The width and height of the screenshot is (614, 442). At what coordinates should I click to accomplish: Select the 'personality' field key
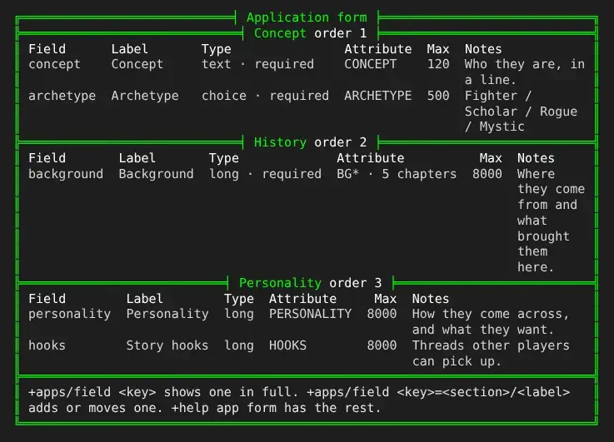[x=70, y=314]
